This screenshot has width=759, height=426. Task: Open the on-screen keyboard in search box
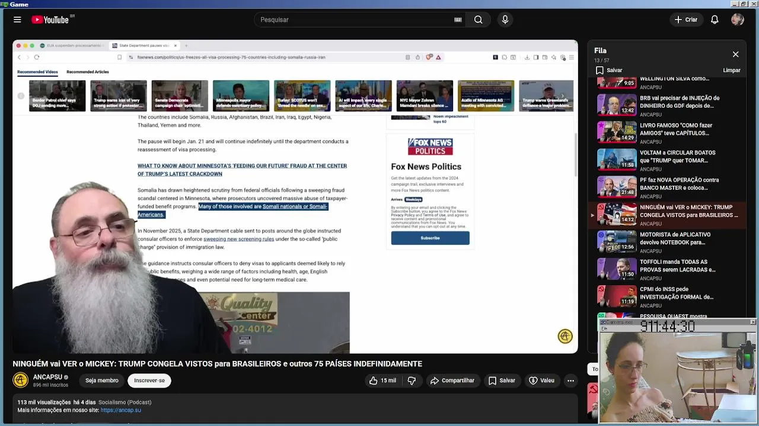click(x=458, y=20)
